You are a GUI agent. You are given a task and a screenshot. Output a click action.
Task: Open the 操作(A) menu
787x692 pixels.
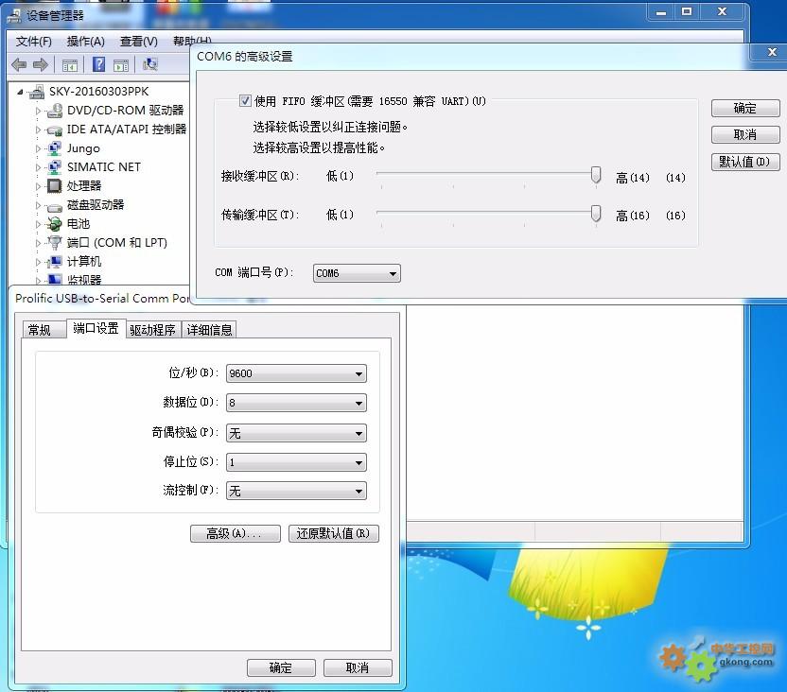(86, 41)
